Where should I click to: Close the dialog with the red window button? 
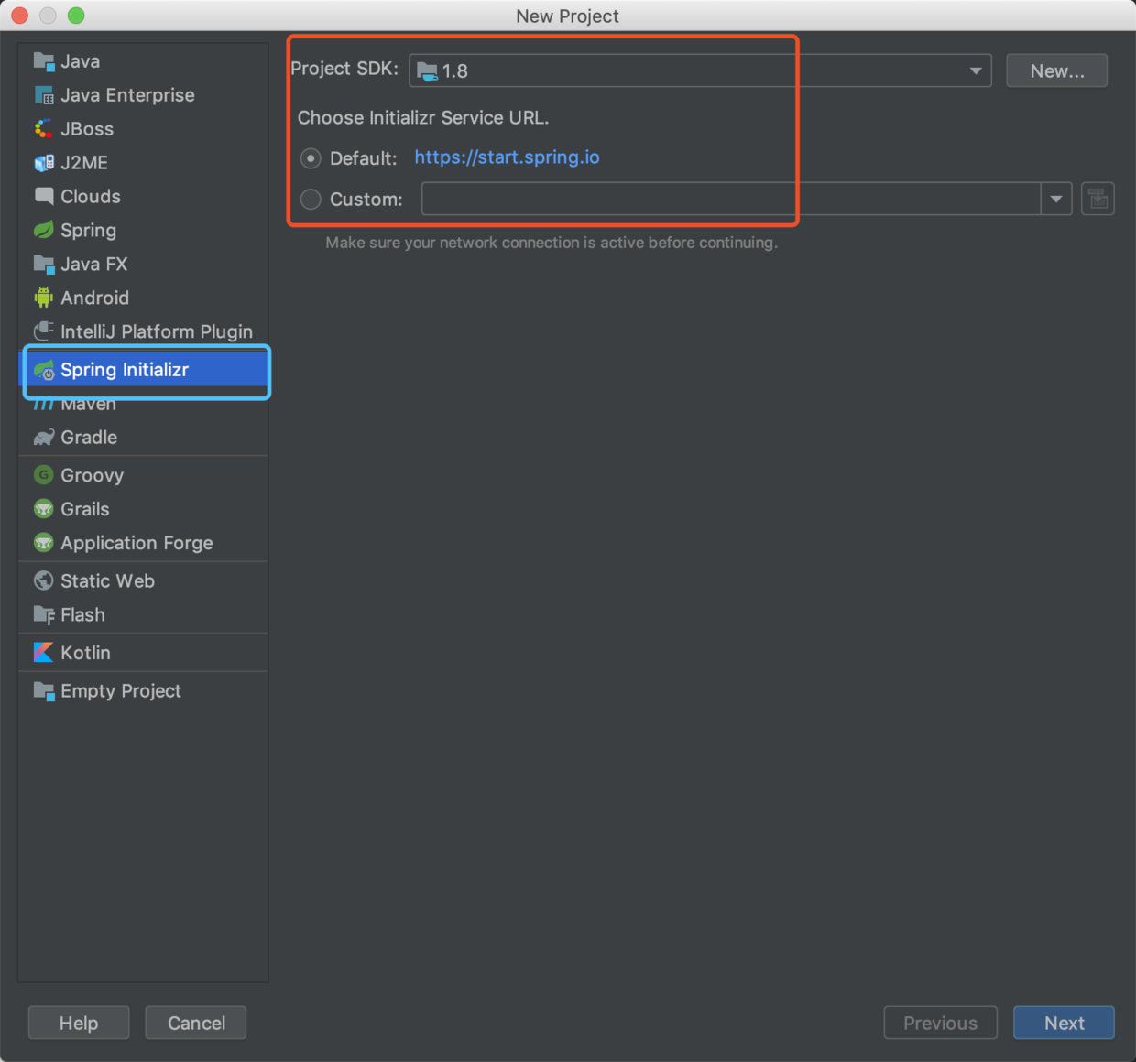pyautogui.click(x=20, y=16)
